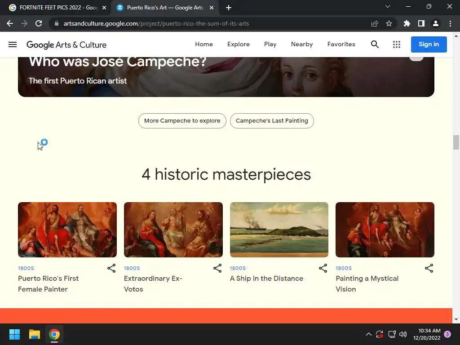Show hidden system tray icons
This screenshot has height=345, width=460.
369,334
